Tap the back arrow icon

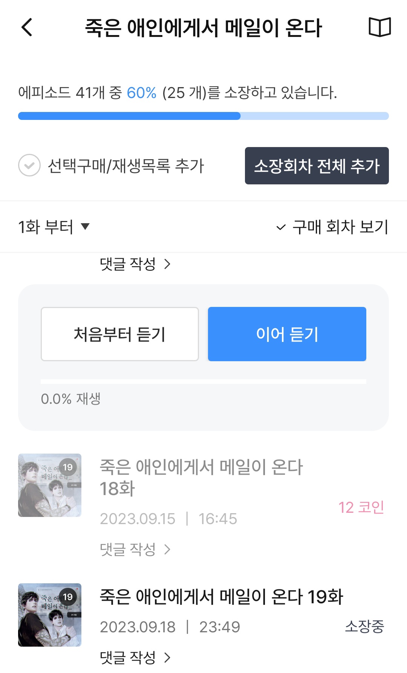(x=27, y=27)
